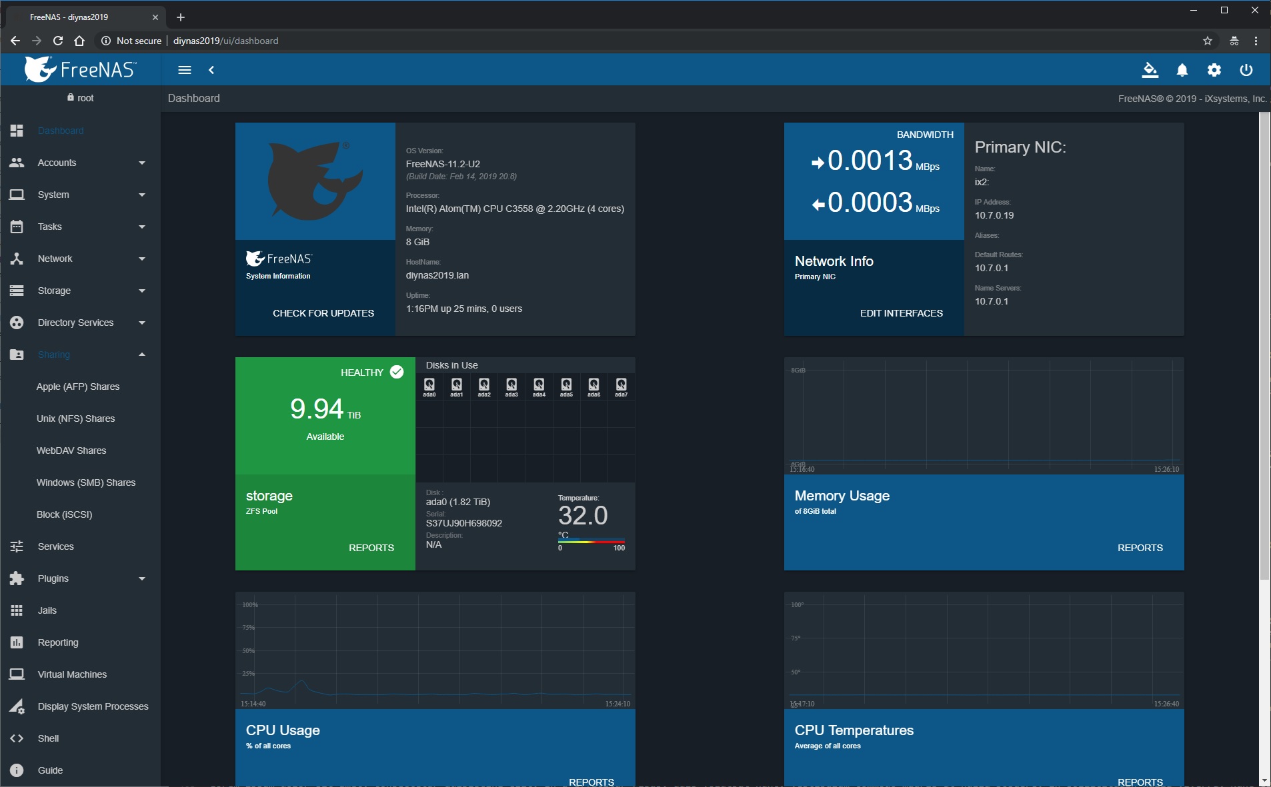
Task: Open REPORTS for CPU Usage
Action: pos(591,782)
